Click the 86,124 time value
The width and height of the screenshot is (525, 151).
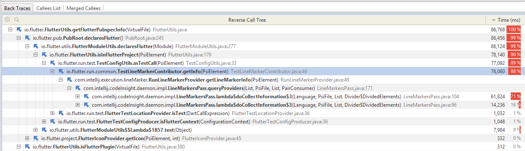tap(498, 46)
